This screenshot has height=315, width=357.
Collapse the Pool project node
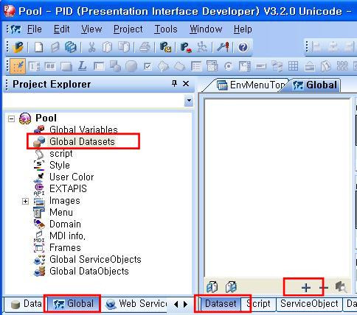point(11,119)
